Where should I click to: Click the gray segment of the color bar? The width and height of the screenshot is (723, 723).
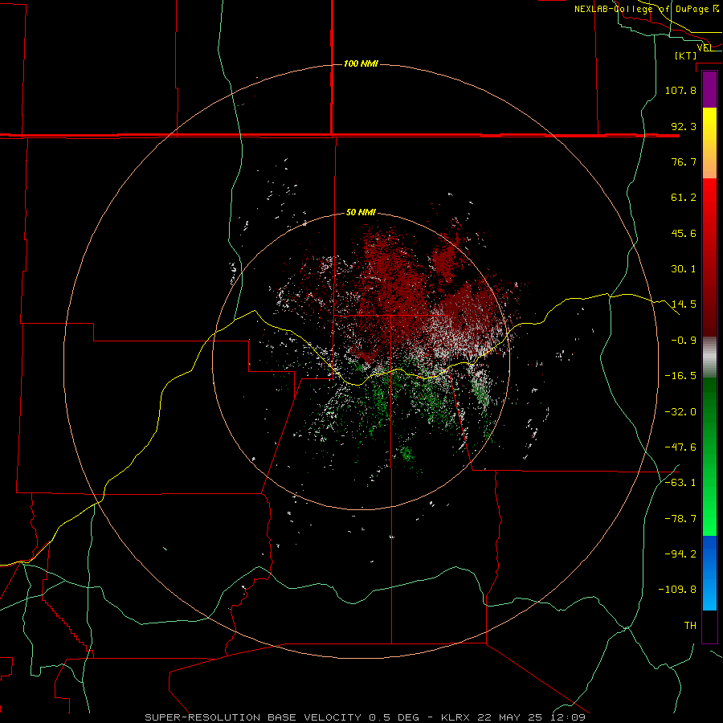pos(709,357)
